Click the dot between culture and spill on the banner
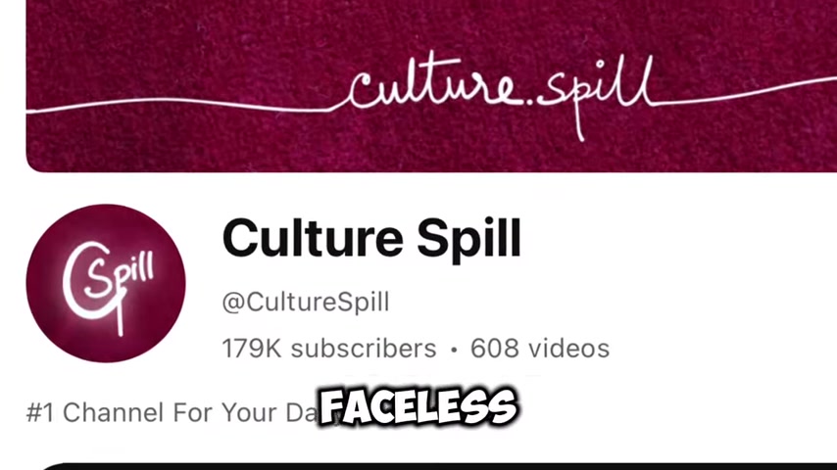Viewport: 837px width, 470px height. point(528,103)
